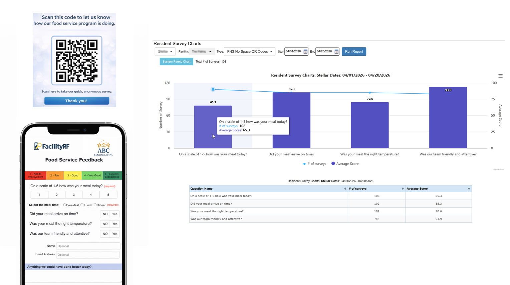
Task: Choose Yes for meal arrived on time
Action: pos(115,214)
